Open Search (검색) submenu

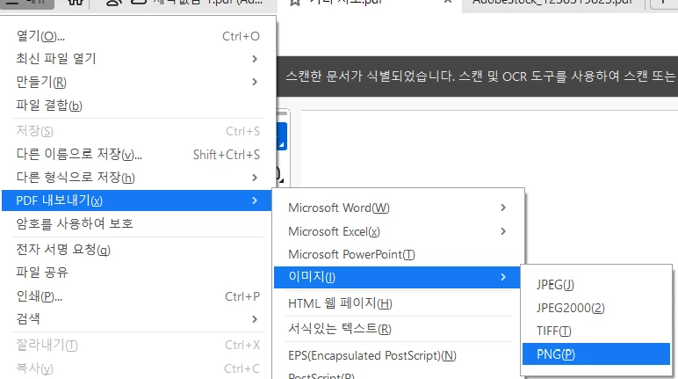pos(138,319)
